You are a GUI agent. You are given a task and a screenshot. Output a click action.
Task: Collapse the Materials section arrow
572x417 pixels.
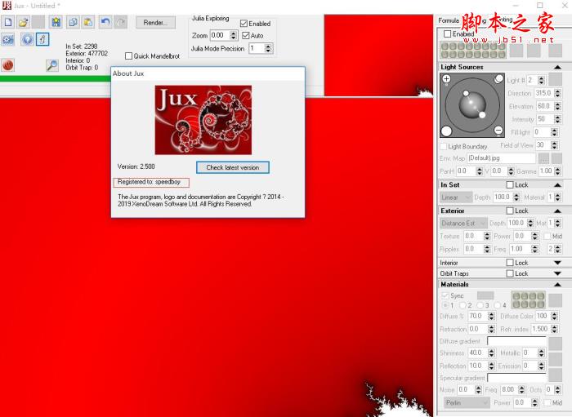point(557,285)
